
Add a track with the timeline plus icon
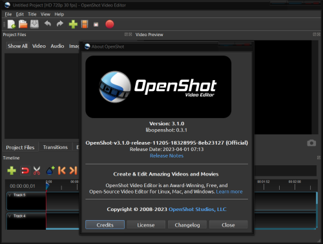coord(12,170)
